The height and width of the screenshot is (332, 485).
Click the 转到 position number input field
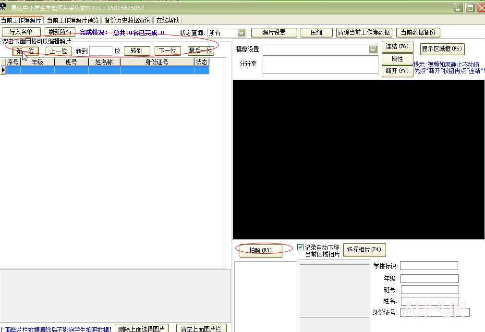pos(100,51)
